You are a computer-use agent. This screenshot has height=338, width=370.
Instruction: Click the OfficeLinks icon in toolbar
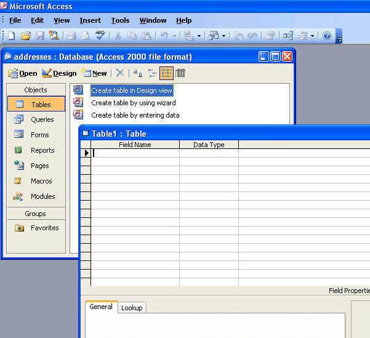tap(189, 36)
